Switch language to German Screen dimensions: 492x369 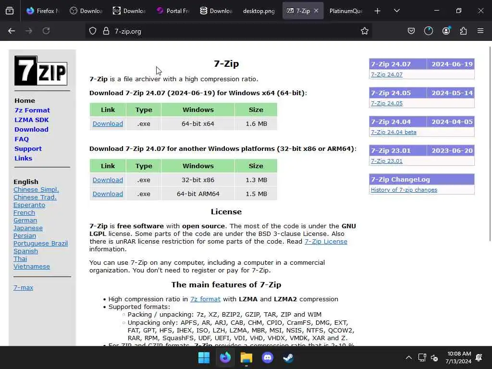pyautogui.click(x=25, y=220)
